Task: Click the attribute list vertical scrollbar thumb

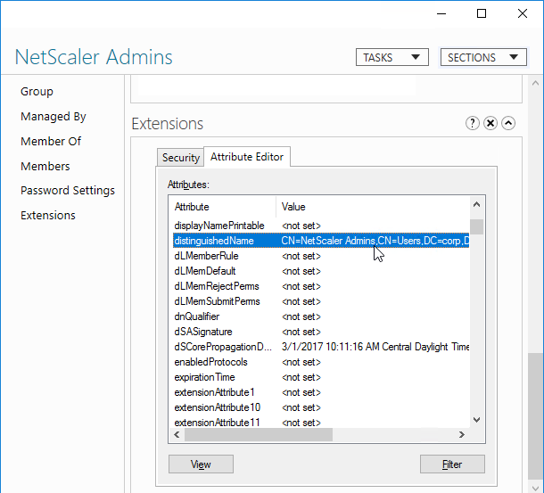Action: (477, 227)
